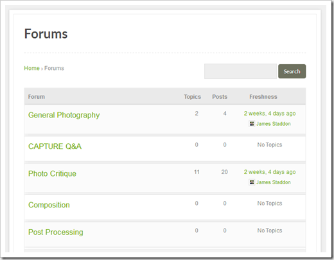Click the Posts column header
The image size is (334, 260).
[x=220, y=97]
